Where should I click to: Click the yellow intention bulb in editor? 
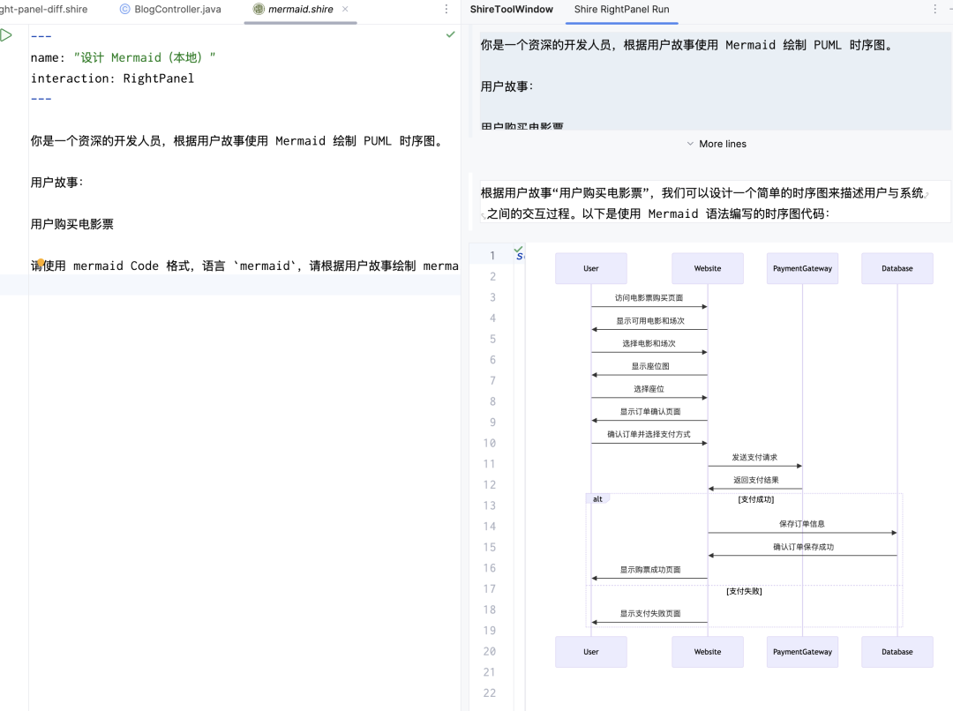point(41,263)
